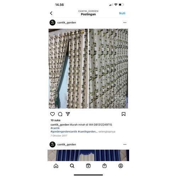Open three-dot menu of second cantik_gorden post

(x=125, y=144)
